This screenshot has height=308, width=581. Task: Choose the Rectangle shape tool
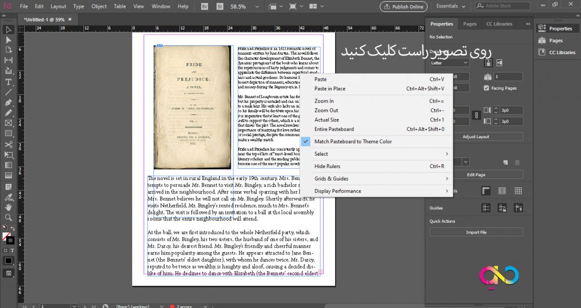(x=8, y=134)
